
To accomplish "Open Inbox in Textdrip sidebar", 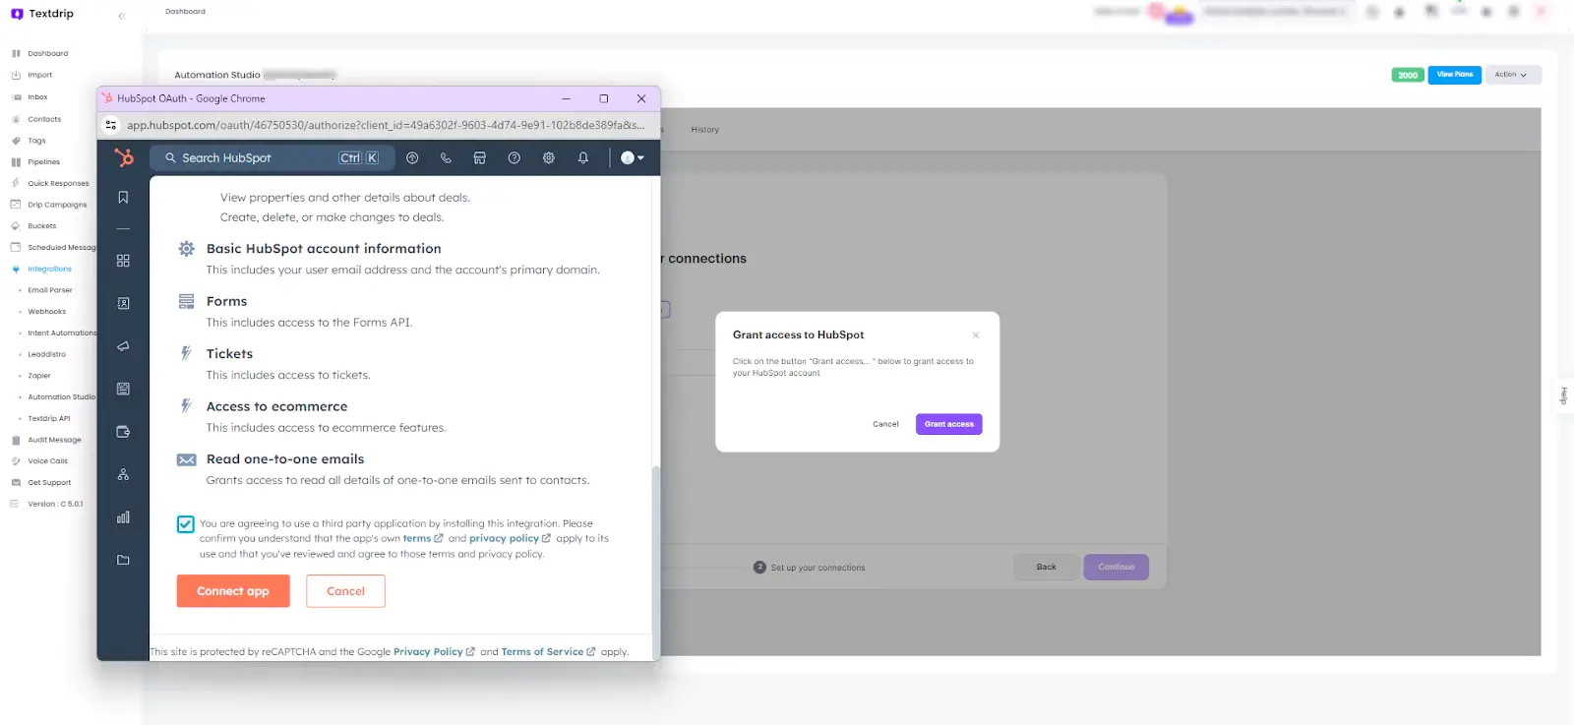I will coord(37,97).
